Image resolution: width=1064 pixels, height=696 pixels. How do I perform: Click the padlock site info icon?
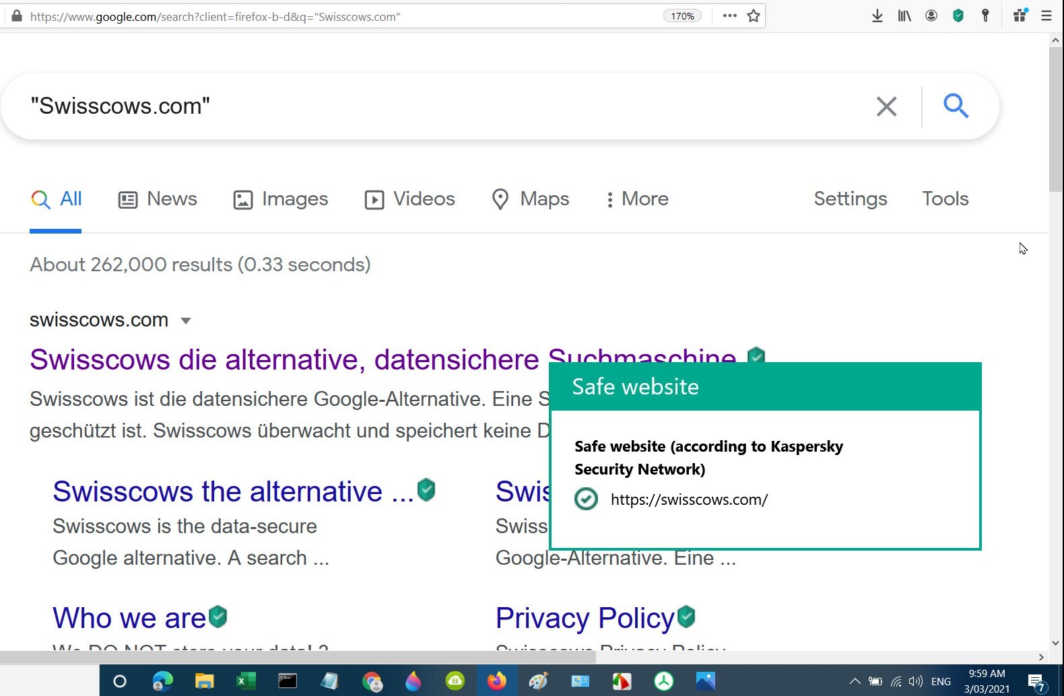(17, 16)
